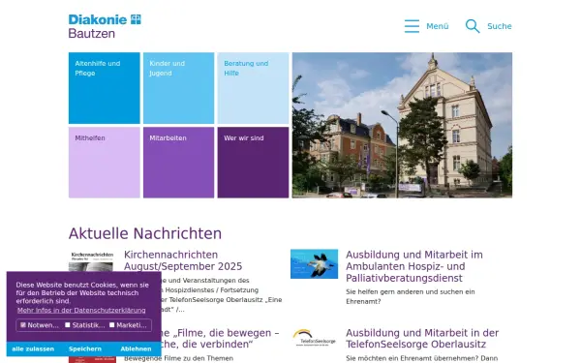Open the Altenhilfe und Pflege tile
Viewport: 581px width, 363px height.
[x=105, y=88]
